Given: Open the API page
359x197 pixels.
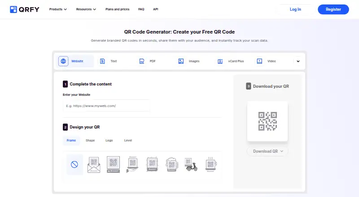Looking at the screenshot, I should point(156,9).
